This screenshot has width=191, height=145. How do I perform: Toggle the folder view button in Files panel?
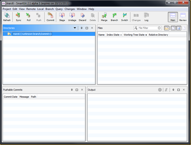tap(167, 28)
